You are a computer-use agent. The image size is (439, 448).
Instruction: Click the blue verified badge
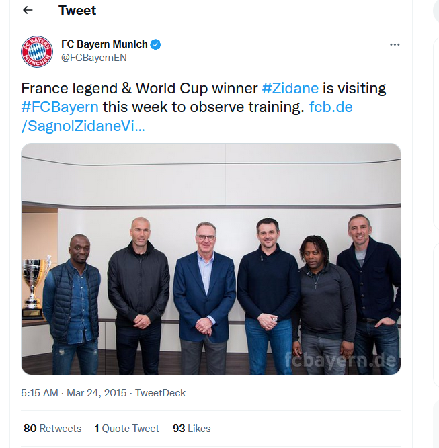click(156, 44)
